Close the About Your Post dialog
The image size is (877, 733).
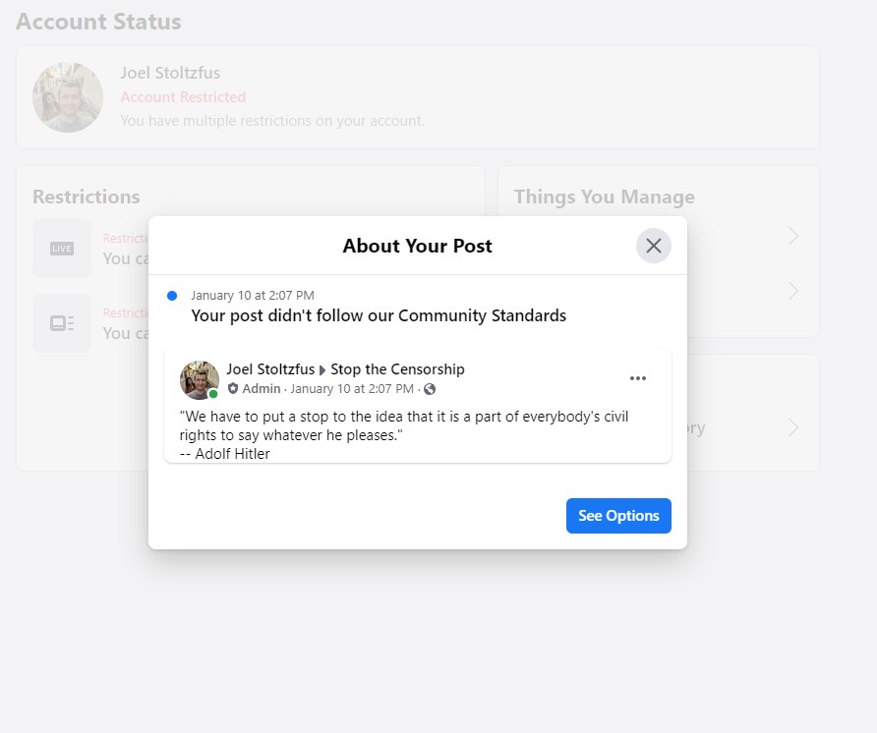[653, 246]
